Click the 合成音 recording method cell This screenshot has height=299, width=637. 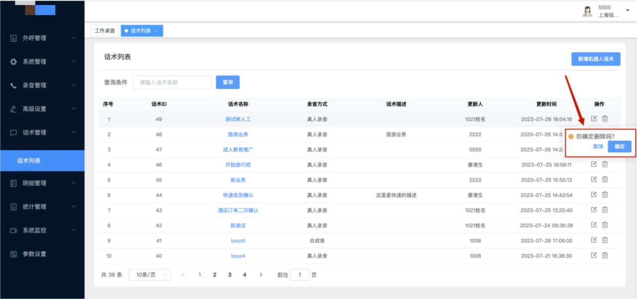coord(317,240)
